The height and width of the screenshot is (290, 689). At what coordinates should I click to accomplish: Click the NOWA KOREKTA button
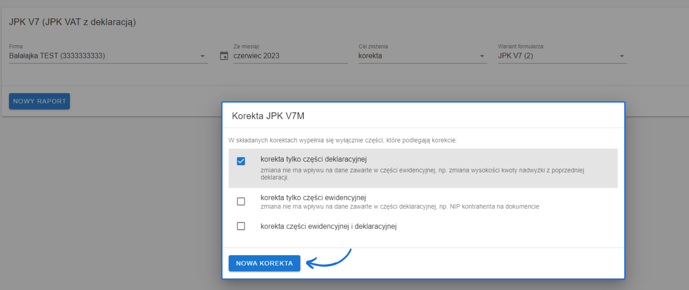click(x=264, y=263)
